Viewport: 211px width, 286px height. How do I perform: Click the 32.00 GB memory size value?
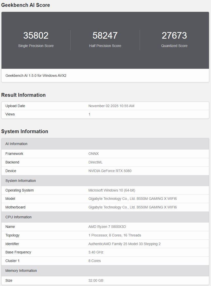pyautogui.click(x=96, y=280)
